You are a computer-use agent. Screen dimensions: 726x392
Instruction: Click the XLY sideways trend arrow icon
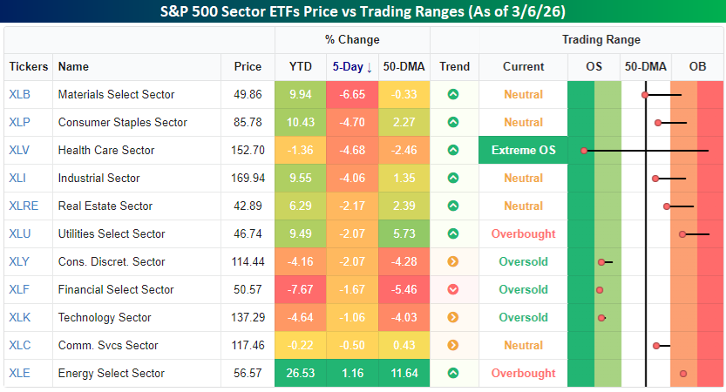(x=453, y=262)
